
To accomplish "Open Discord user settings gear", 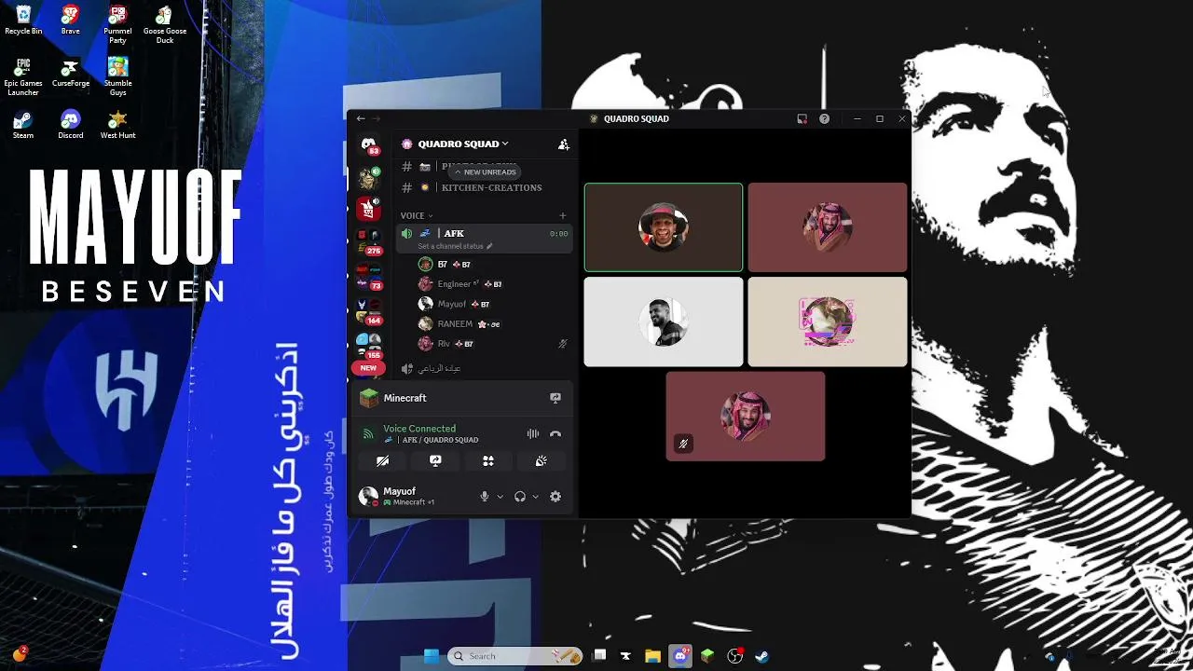I will [555, 497].
